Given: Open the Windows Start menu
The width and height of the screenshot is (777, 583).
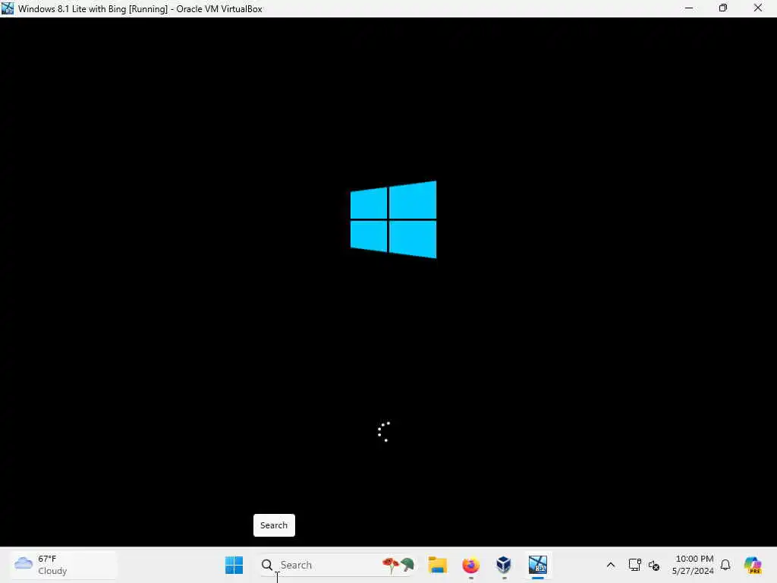Looking at the screenshot, I should (234, 565).
